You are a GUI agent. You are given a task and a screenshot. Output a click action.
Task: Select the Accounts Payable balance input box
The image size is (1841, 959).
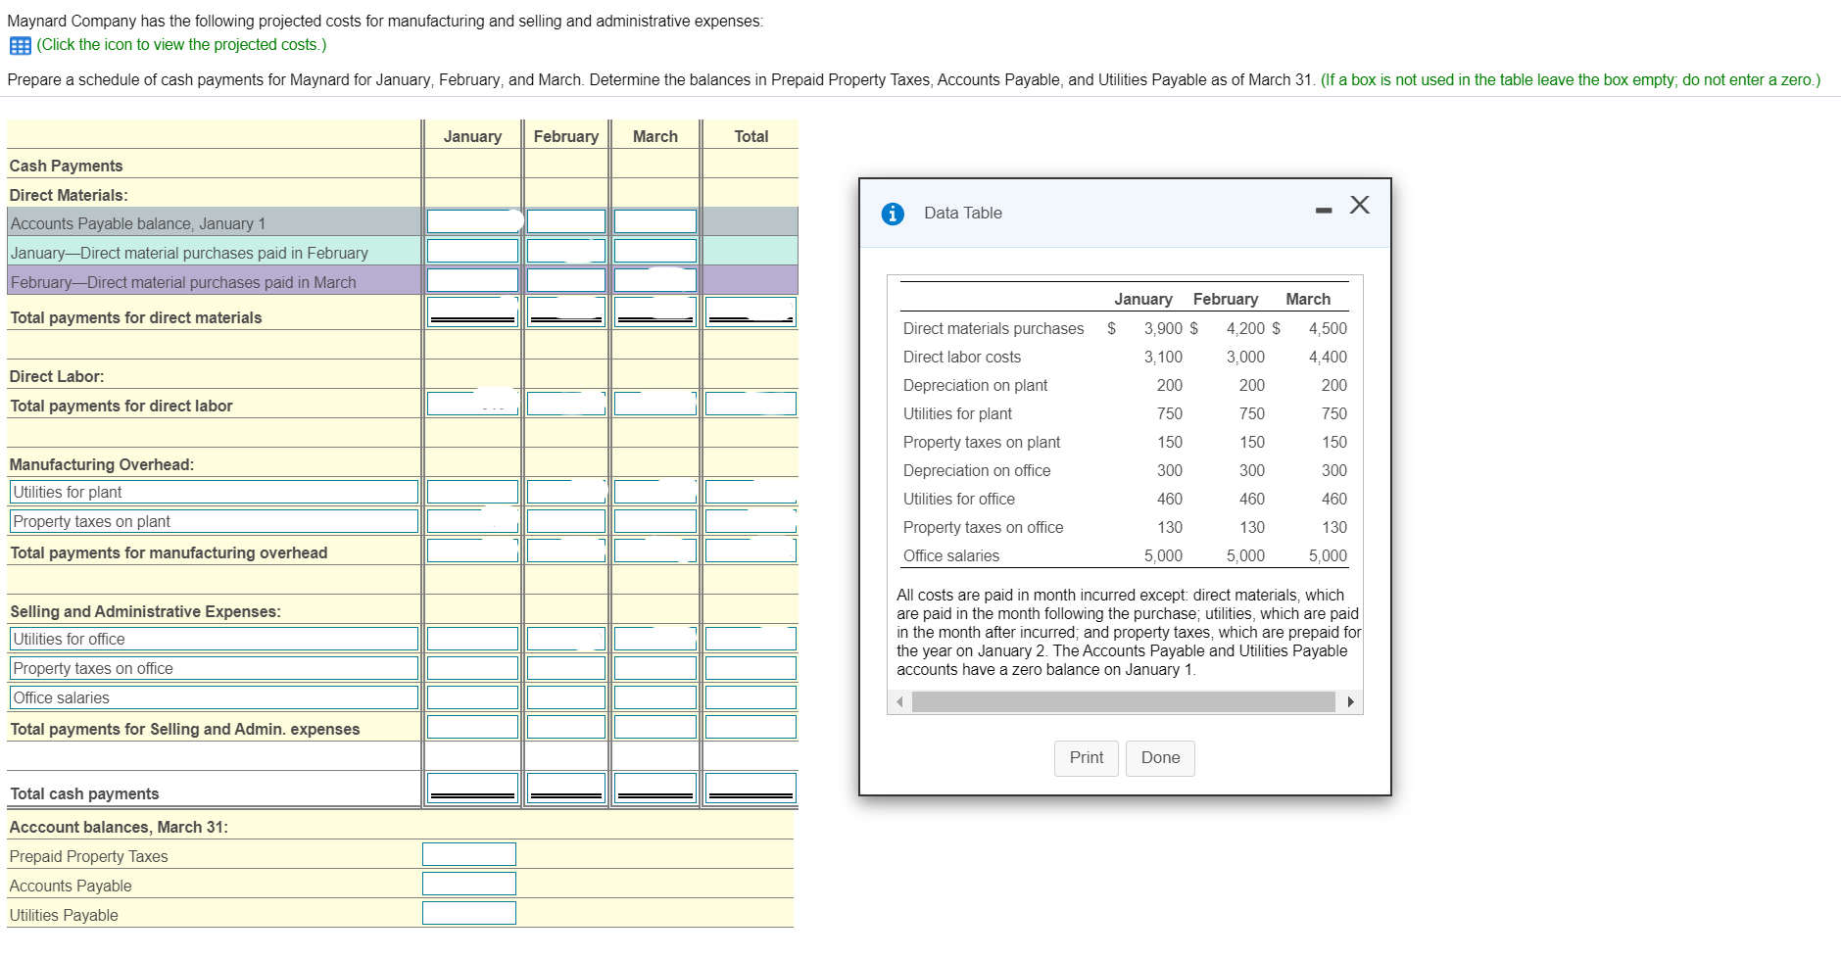(469, 885)
